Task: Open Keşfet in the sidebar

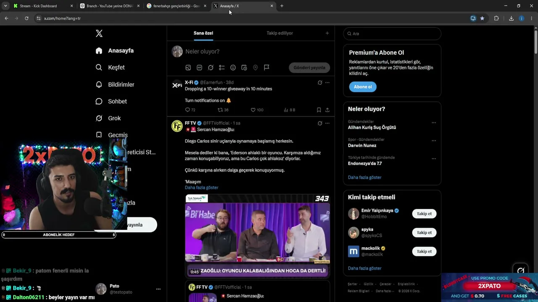Action: [x=110, y=68]
